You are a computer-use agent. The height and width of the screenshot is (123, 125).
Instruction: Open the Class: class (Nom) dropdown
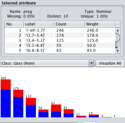tap(47, 63)
